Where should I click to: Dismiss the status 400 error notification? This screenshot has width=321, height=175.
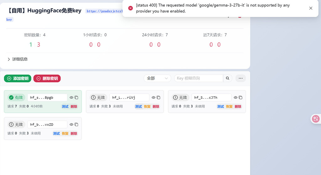(311, 8)
